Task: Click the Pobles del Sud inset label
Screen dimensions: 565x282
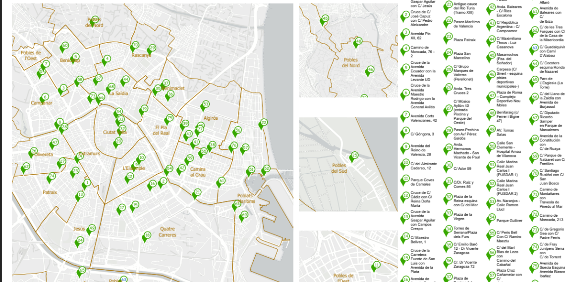Action: pyautogui.click(x=339, y=168)
